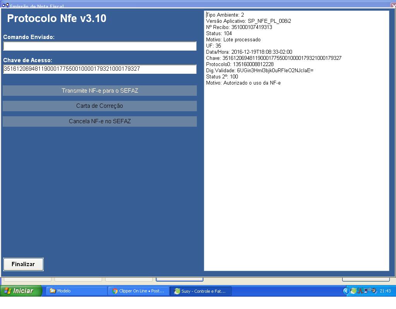Click the line Status: 104
Image resolution: width=396 pixels, height=309 pixels.
click(219, 33)
